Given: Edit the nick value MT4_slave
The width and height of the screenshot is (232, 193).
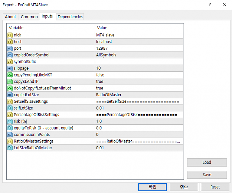Looking at the screenshot, I should (x=139, y=35).
